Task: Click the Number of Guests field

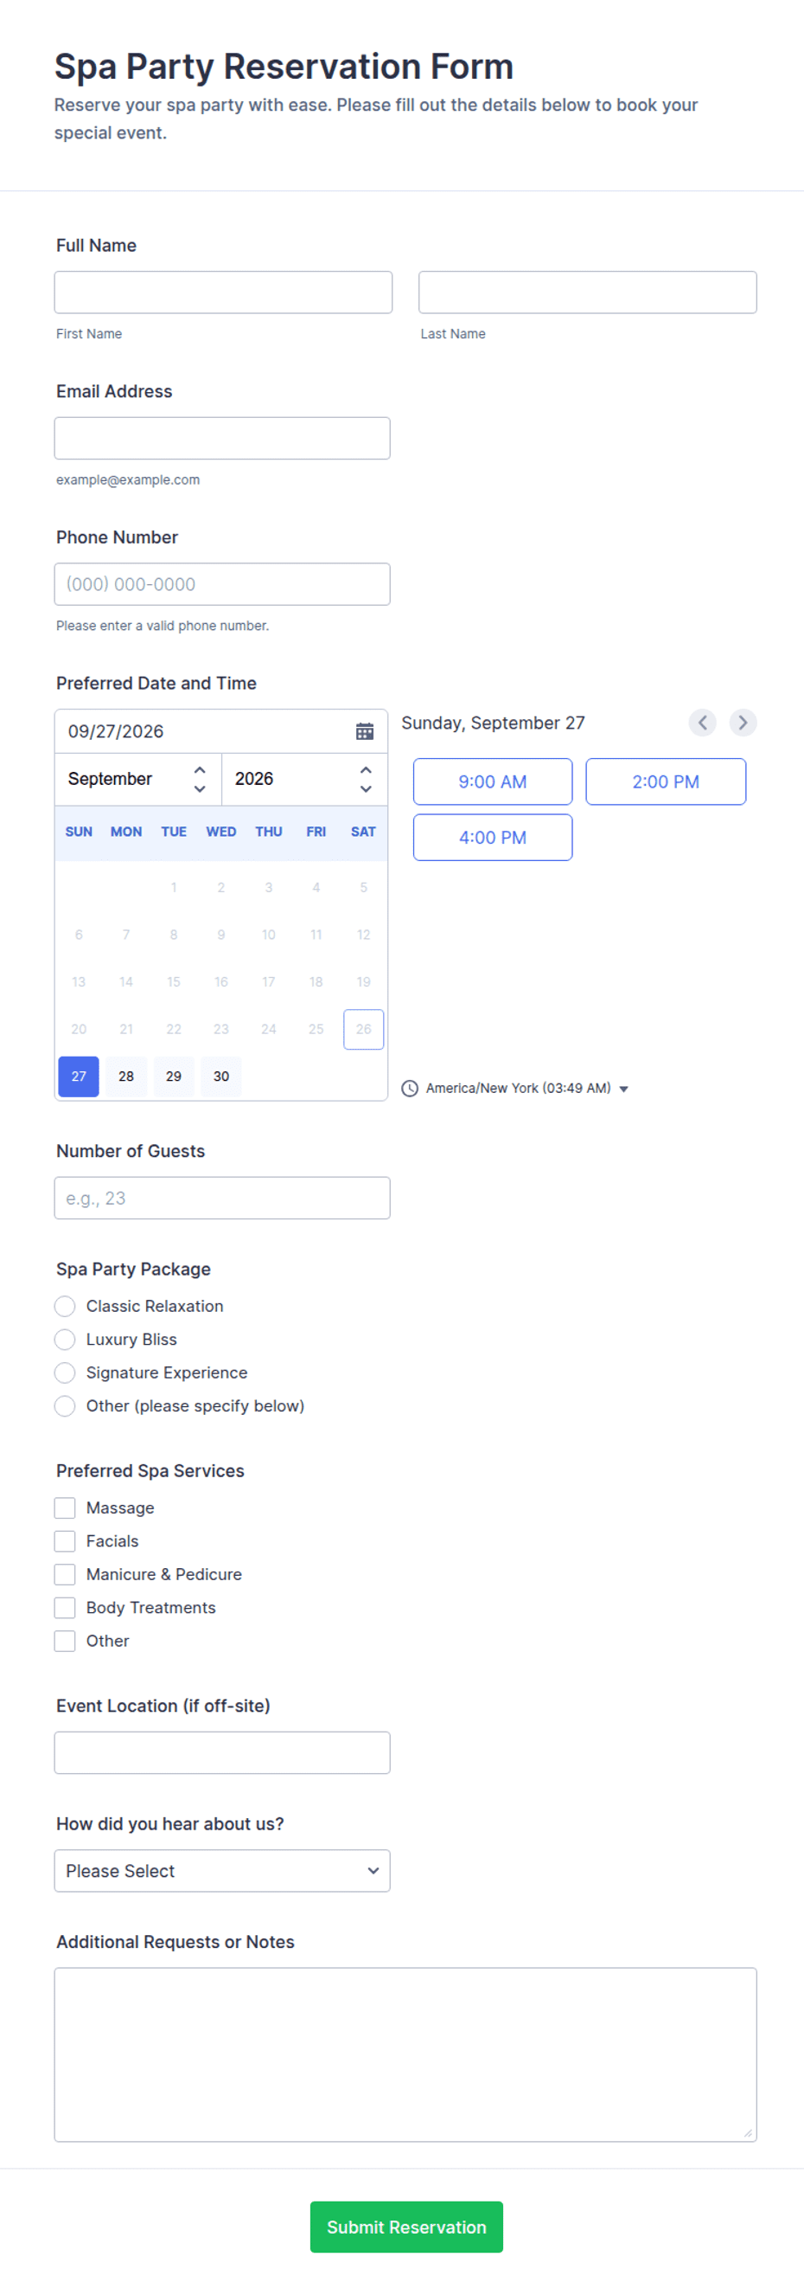Action: 221,1199
